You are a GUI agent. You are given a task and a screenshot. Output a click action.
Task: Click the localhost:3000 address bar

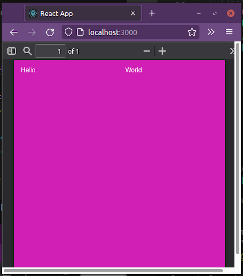(x=130, y=32)
